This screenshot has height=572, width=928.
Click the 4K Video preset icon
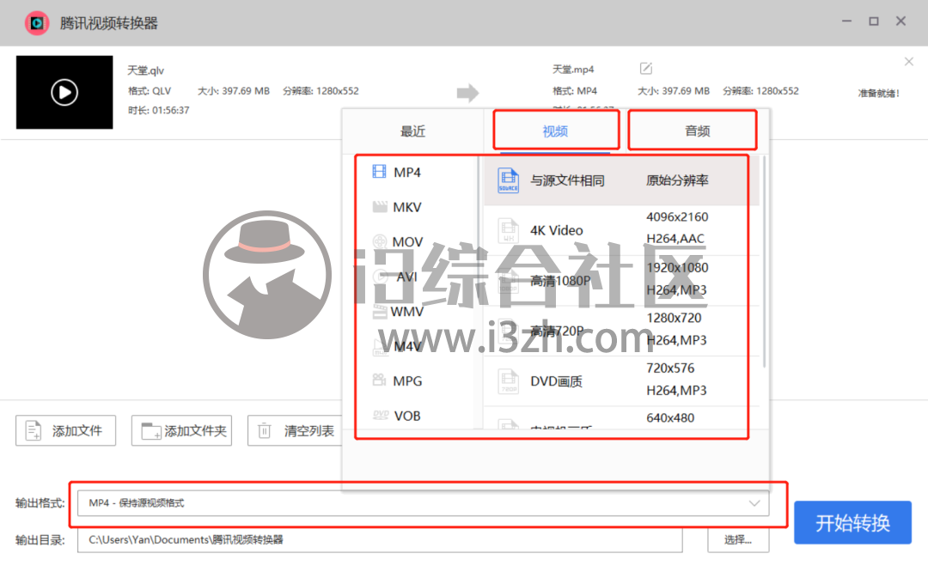tap(509, 231)
